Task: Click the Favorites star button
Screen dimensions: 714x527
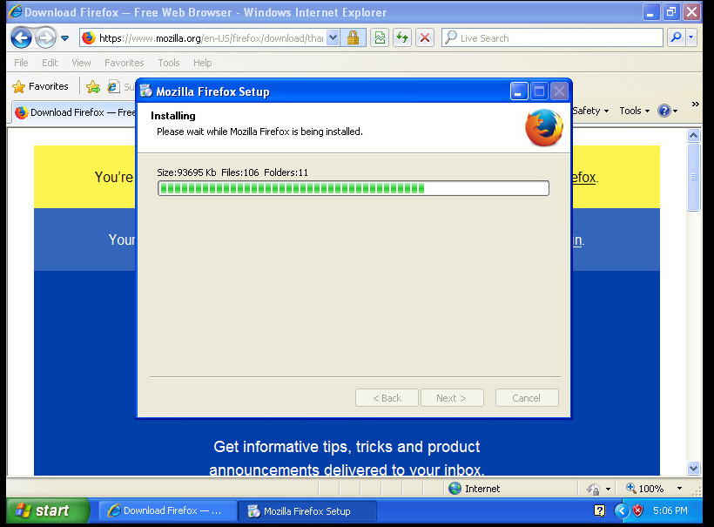Action: (x=41, y=86)
